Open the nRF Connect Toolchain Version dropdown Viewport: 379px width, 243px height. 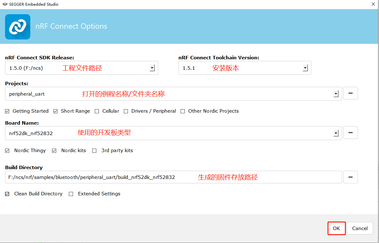tap(305, 68)
